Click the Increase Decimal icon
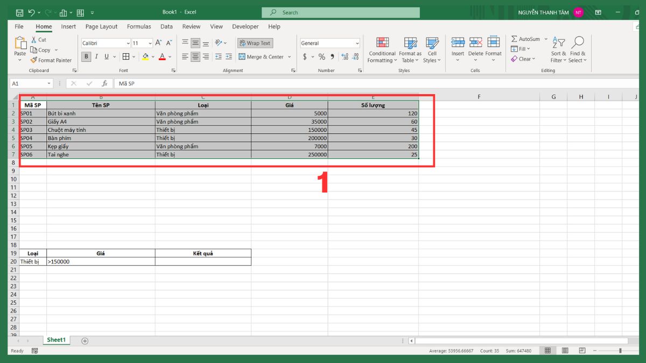 pos(343,56)
